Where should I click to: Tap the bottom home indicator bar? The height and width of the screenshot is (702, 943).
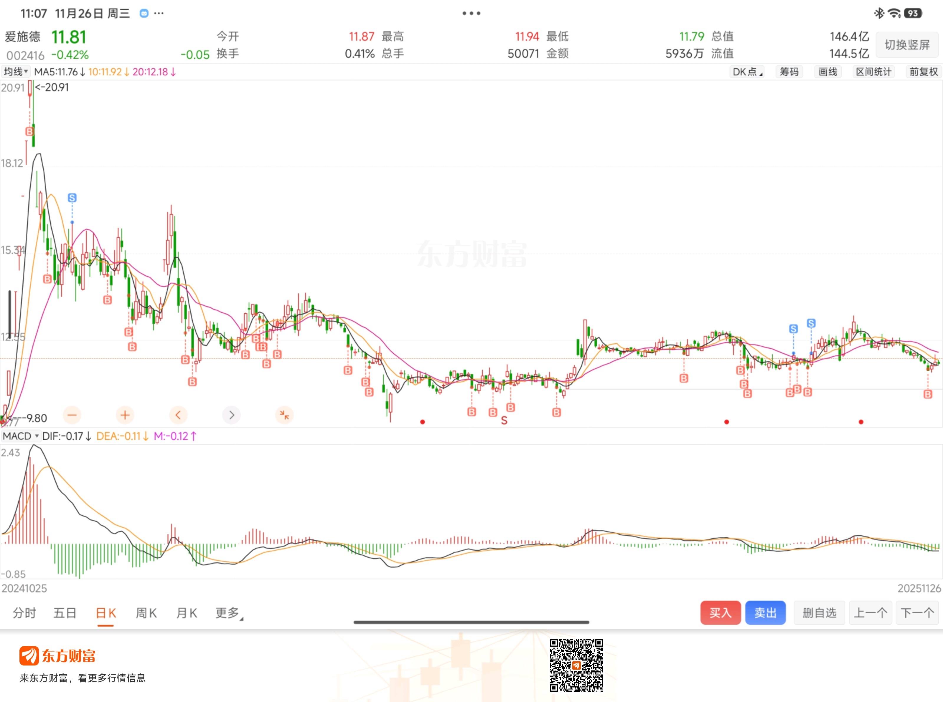(471, 622)
